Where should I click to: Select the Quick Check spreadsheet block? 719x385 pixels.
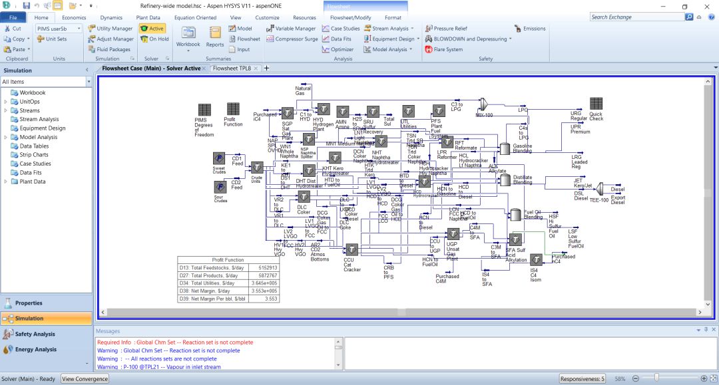coord(596,104)
